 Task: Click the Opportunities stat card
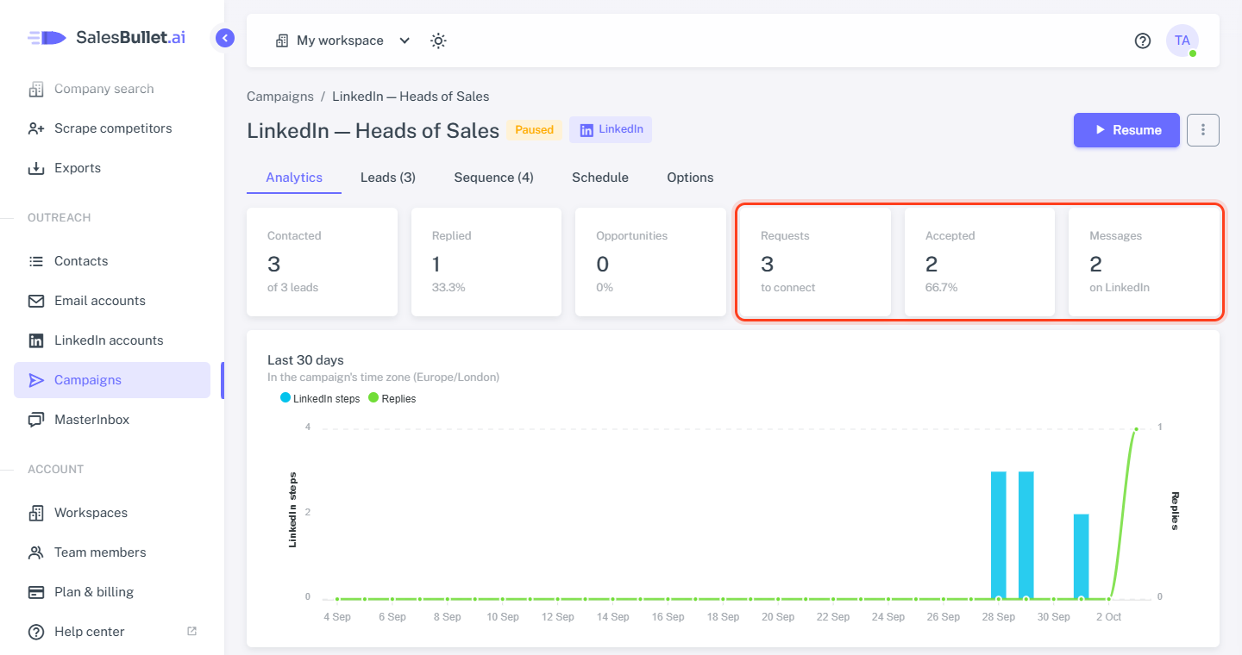(651, 262)
